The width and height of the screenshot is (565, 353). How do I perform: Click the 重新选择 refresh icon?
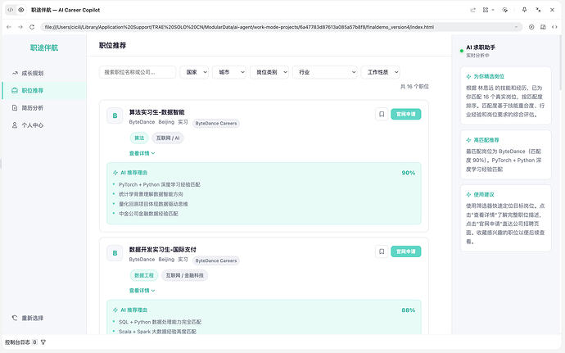15,318
